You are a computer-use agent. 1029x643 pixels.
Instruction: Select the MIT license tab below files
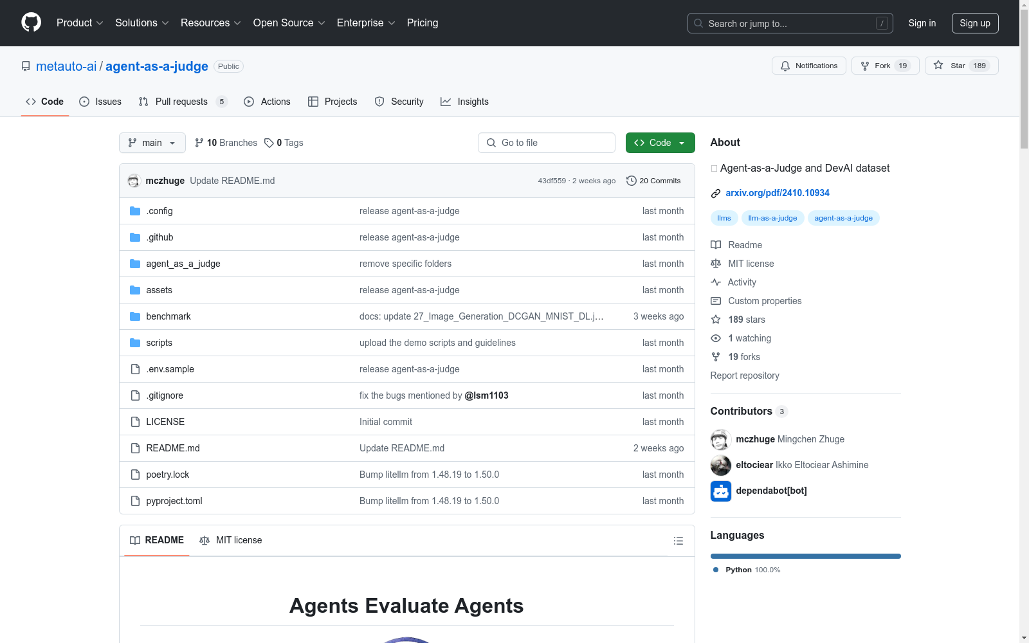click(231, 540)
